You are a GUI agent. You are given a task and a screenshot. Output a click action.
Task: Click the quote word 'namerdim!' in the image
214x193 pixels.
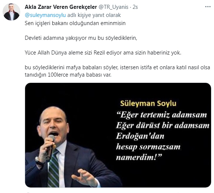click(139, 157)
